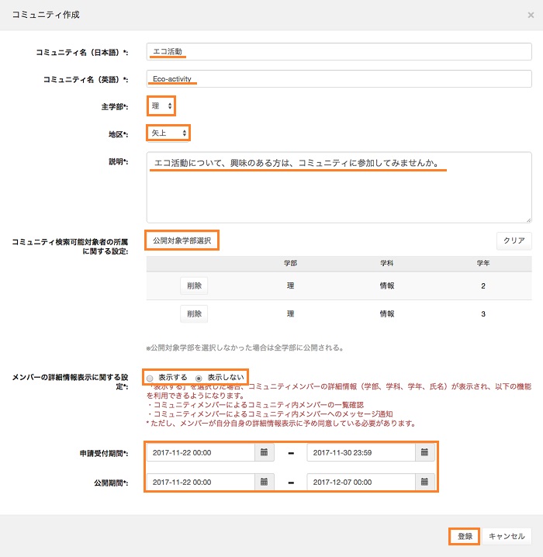Click inside the 説明 description textarea
Screen dimensions: 543x557
(339, 187)
